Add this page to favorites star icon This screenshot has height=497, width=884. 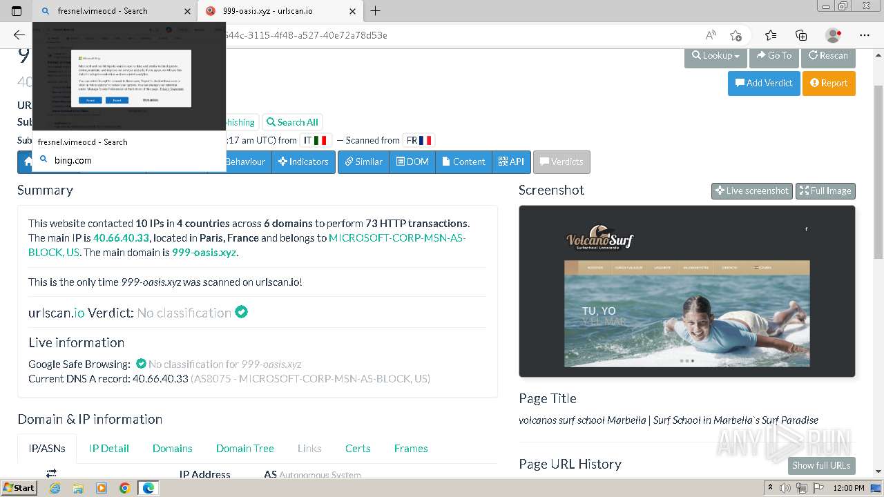click(x=736, y=35)
